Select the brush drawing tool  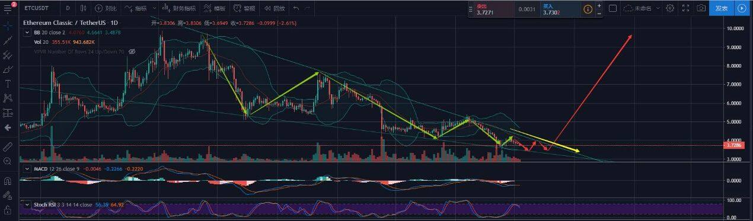(x=8, y=70)
